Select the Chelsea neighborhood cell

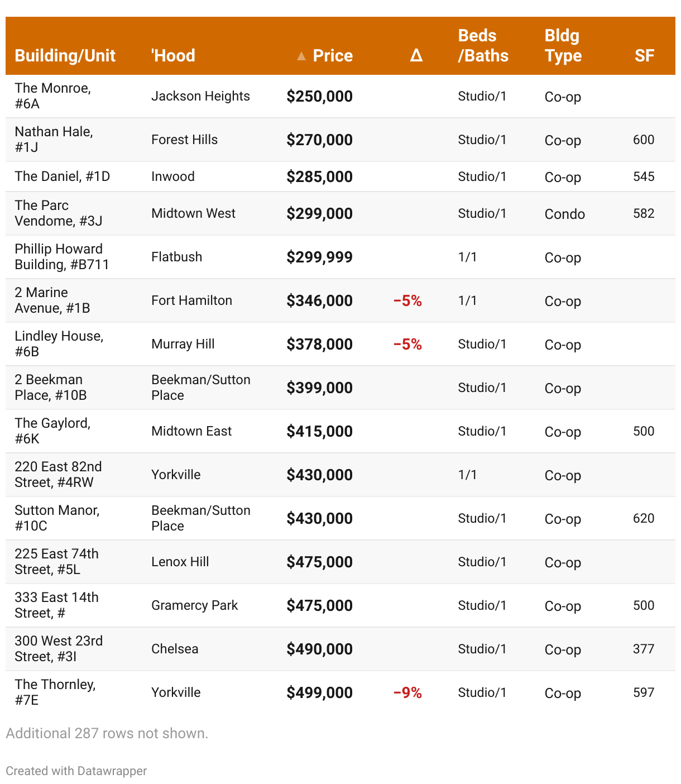pos(175,649)
